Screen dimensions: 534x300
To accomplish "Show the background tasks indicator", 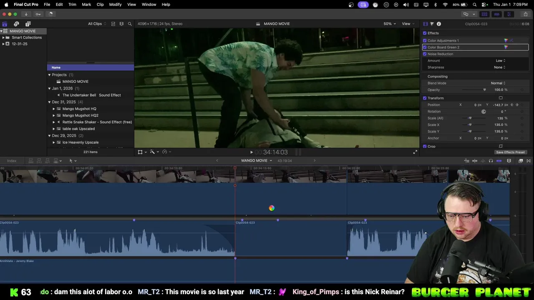I will (50, 14).
